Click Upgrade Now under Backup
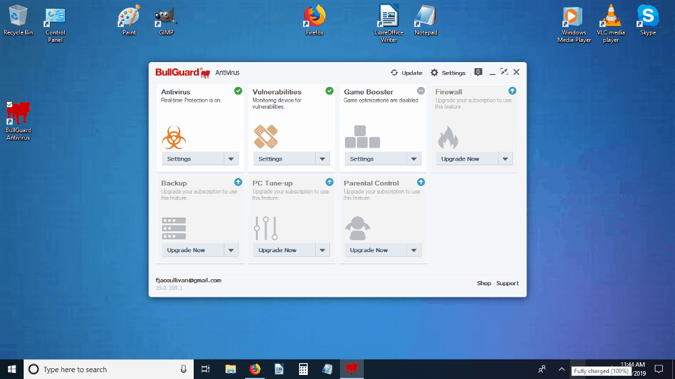 193,250
